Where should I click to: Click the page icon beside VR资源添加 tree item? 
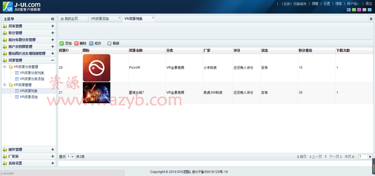pyautogui.click(x=17, y=97)
